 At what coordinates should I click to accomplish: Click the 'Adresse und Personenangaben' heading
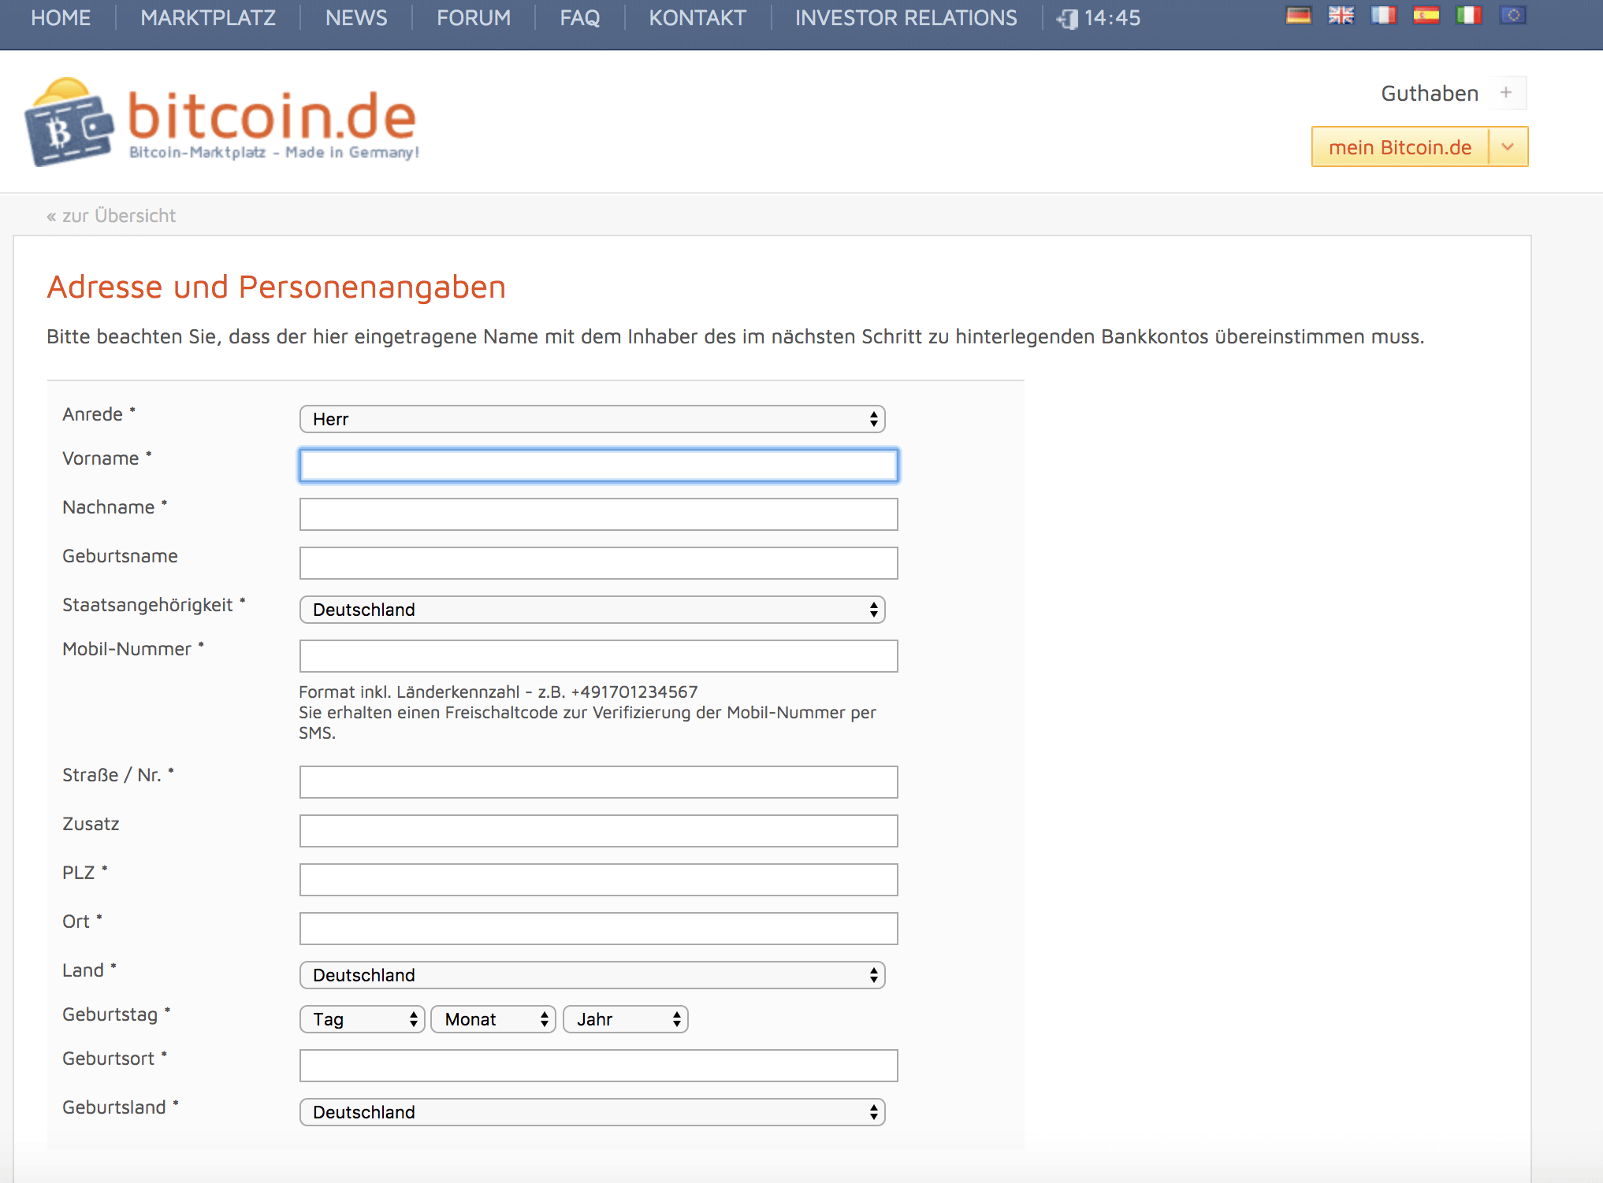pyautogui.click(x=277, y=287)
